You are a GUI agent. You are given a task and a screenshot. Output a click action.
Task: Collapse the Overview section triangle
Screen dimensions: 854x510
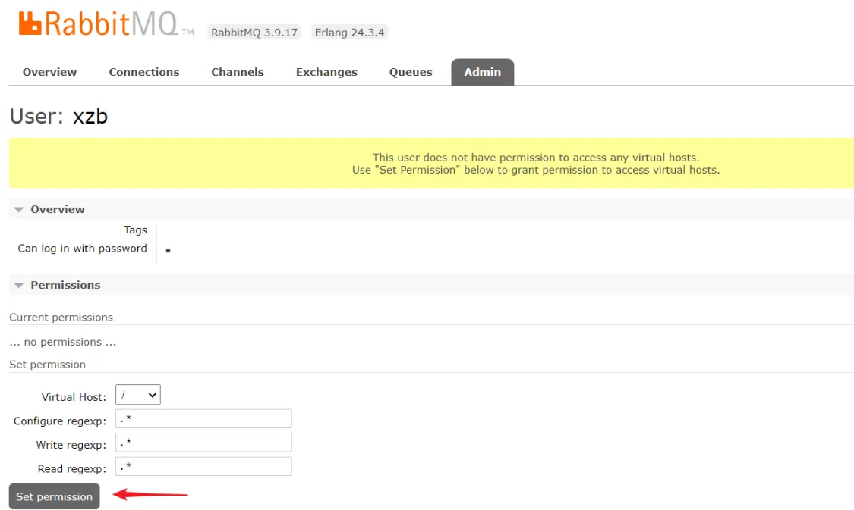coord(19,210)
